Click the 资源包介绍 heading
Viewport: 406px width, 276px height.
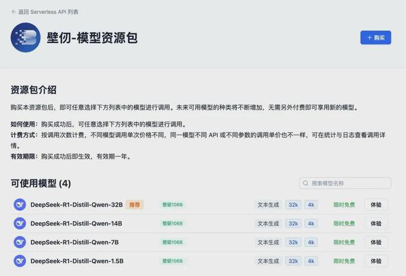[33, 90]
